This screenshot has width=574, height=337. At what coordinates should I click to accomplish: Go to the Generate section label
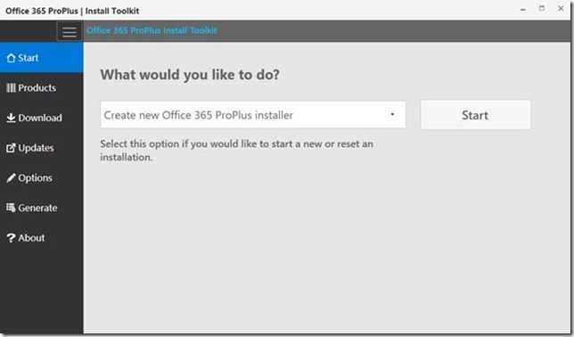37,208
